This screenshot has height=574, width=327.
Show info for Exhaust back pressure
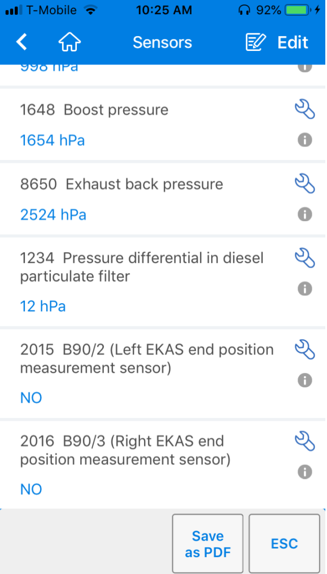[x=304, y=214]
